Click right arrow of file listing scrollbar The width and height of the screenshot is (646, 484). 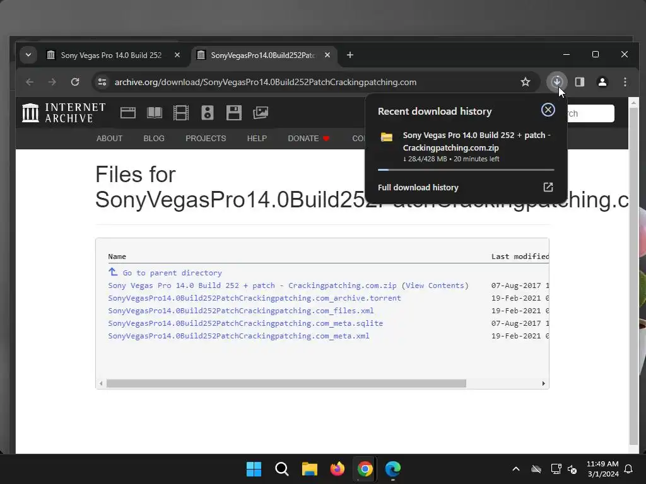543,383
